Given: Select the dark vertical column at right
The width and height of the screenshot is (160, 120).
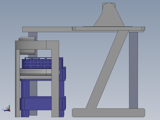Looking at the screenshot, I should (x=133, y=70).
